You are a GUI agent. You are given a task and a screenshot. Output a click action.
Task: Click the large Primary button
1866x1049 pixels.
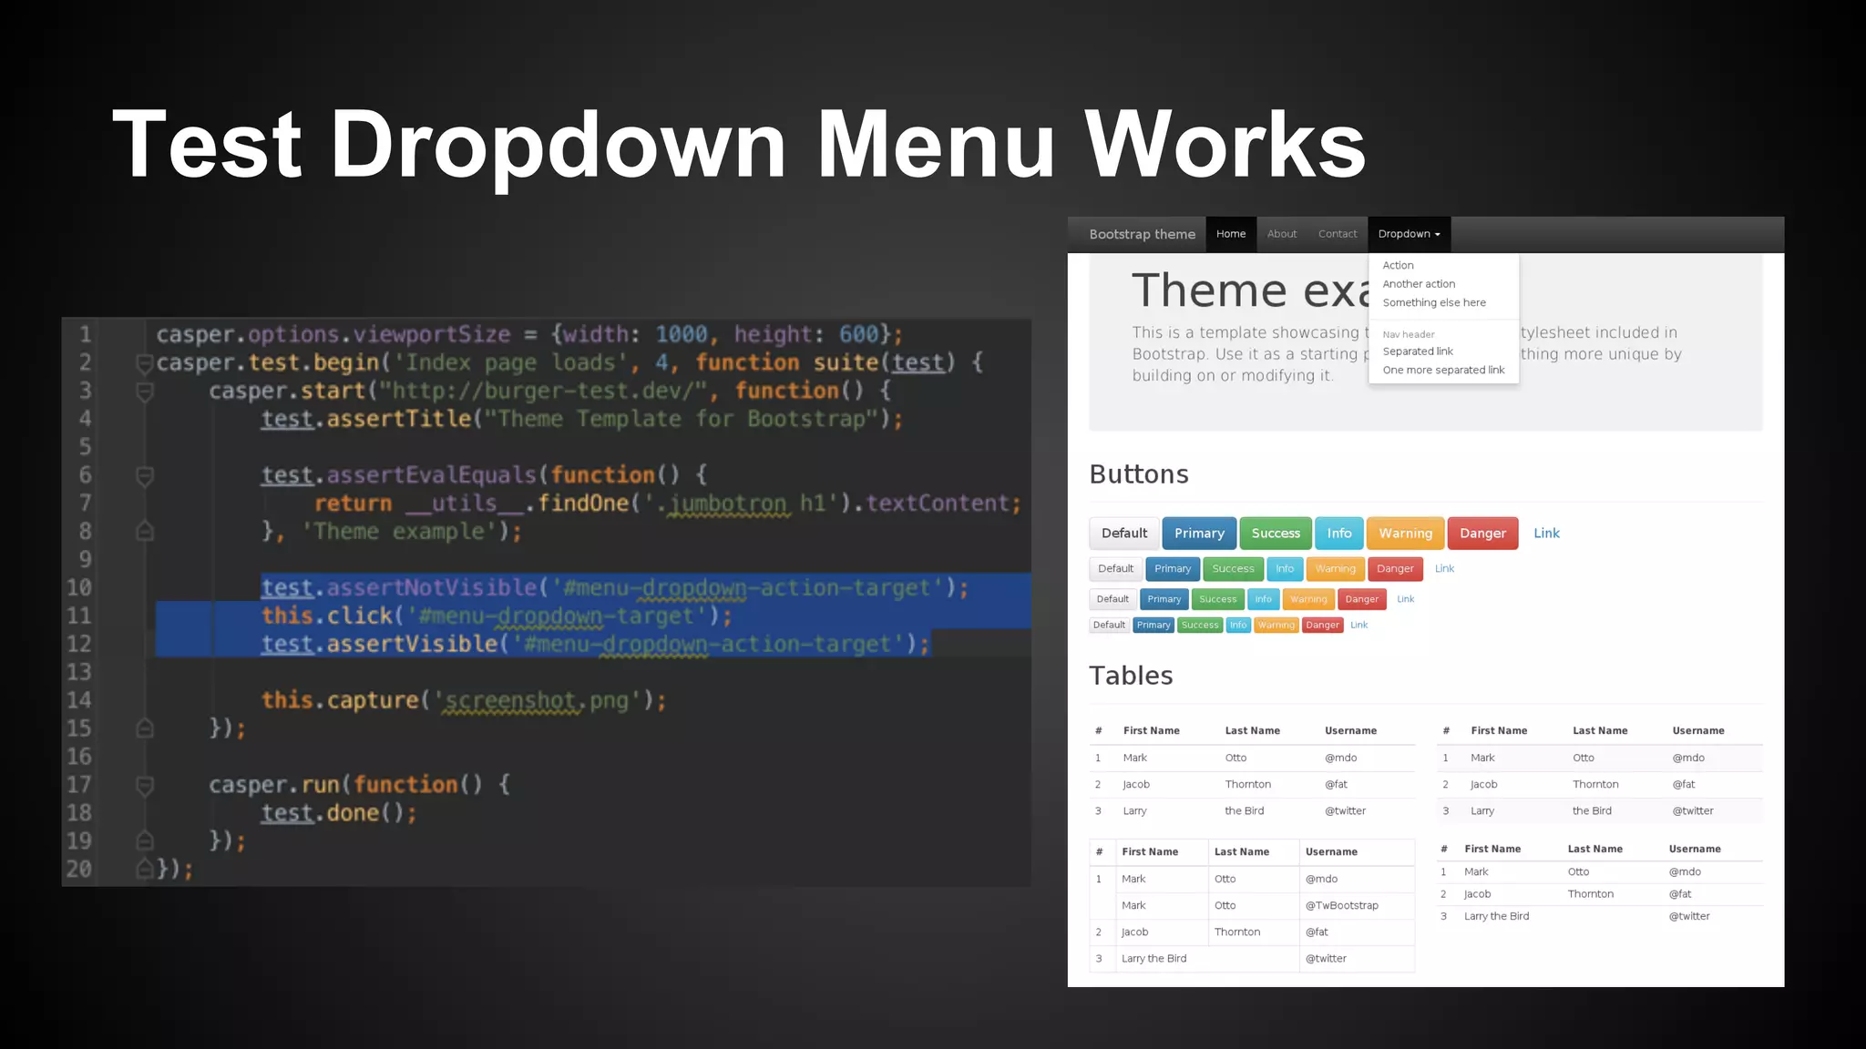pos(1199,534)
